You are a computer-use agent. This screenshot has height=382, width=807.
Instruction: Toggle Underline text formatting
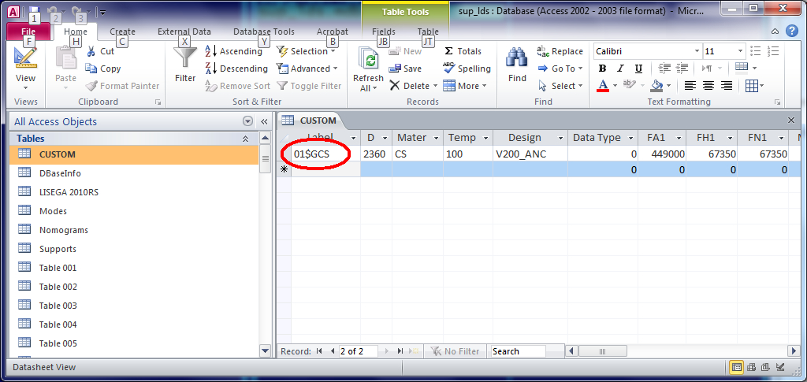pos(638,69)
